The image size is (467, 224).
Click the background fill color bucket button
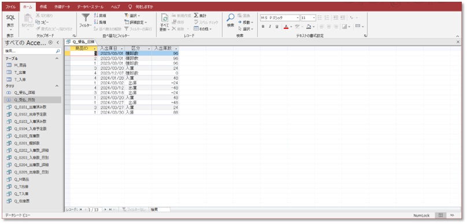click(309, 27)
